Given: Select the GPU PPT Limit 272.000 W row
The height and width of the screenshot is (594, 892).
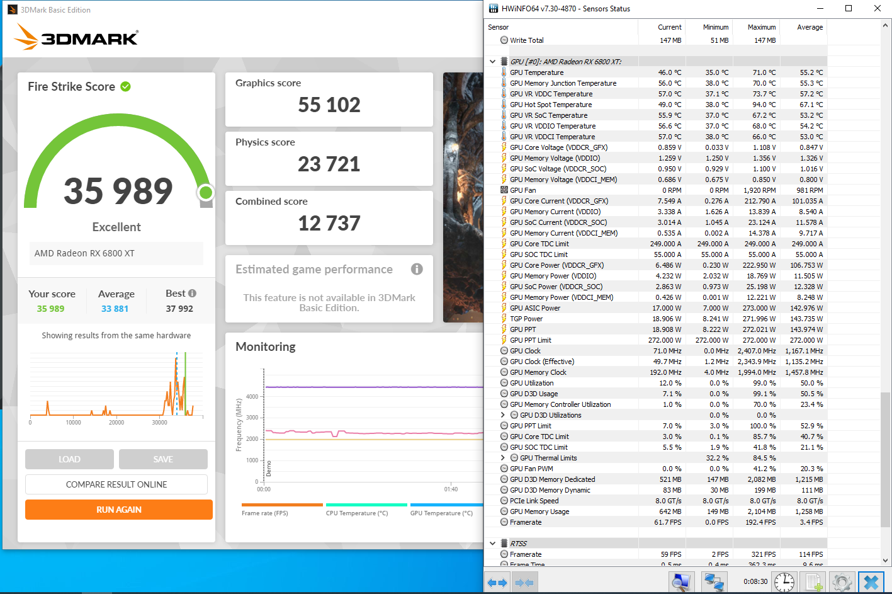Looking at the screenshot, I should 655,340.
